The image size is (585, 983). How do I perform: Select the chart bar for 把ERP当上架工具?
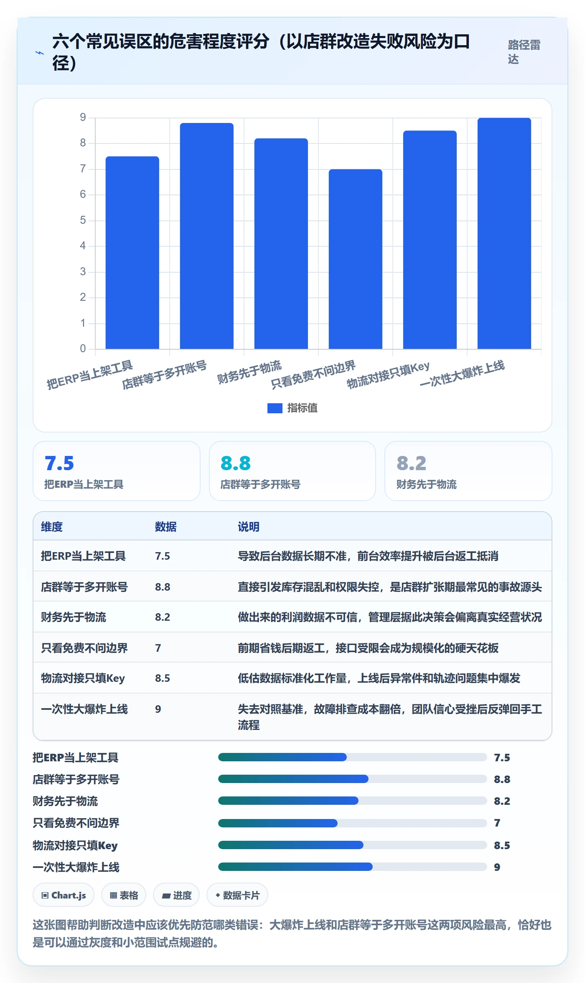pos(132,253)
